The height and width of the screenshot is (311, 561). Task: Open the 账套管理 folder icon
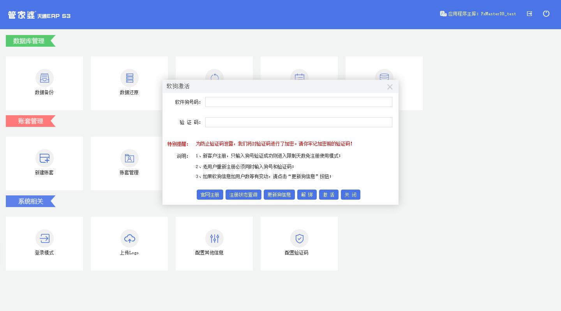pyautogui.click(x=129, y=158)
